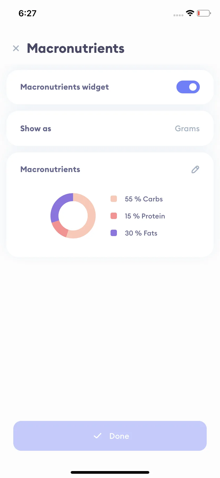Image resolution: width=220 pixels, height=478 pixels.
Task: Tap the Macronutrients widget label text
Action: click(x=65, y=87)
